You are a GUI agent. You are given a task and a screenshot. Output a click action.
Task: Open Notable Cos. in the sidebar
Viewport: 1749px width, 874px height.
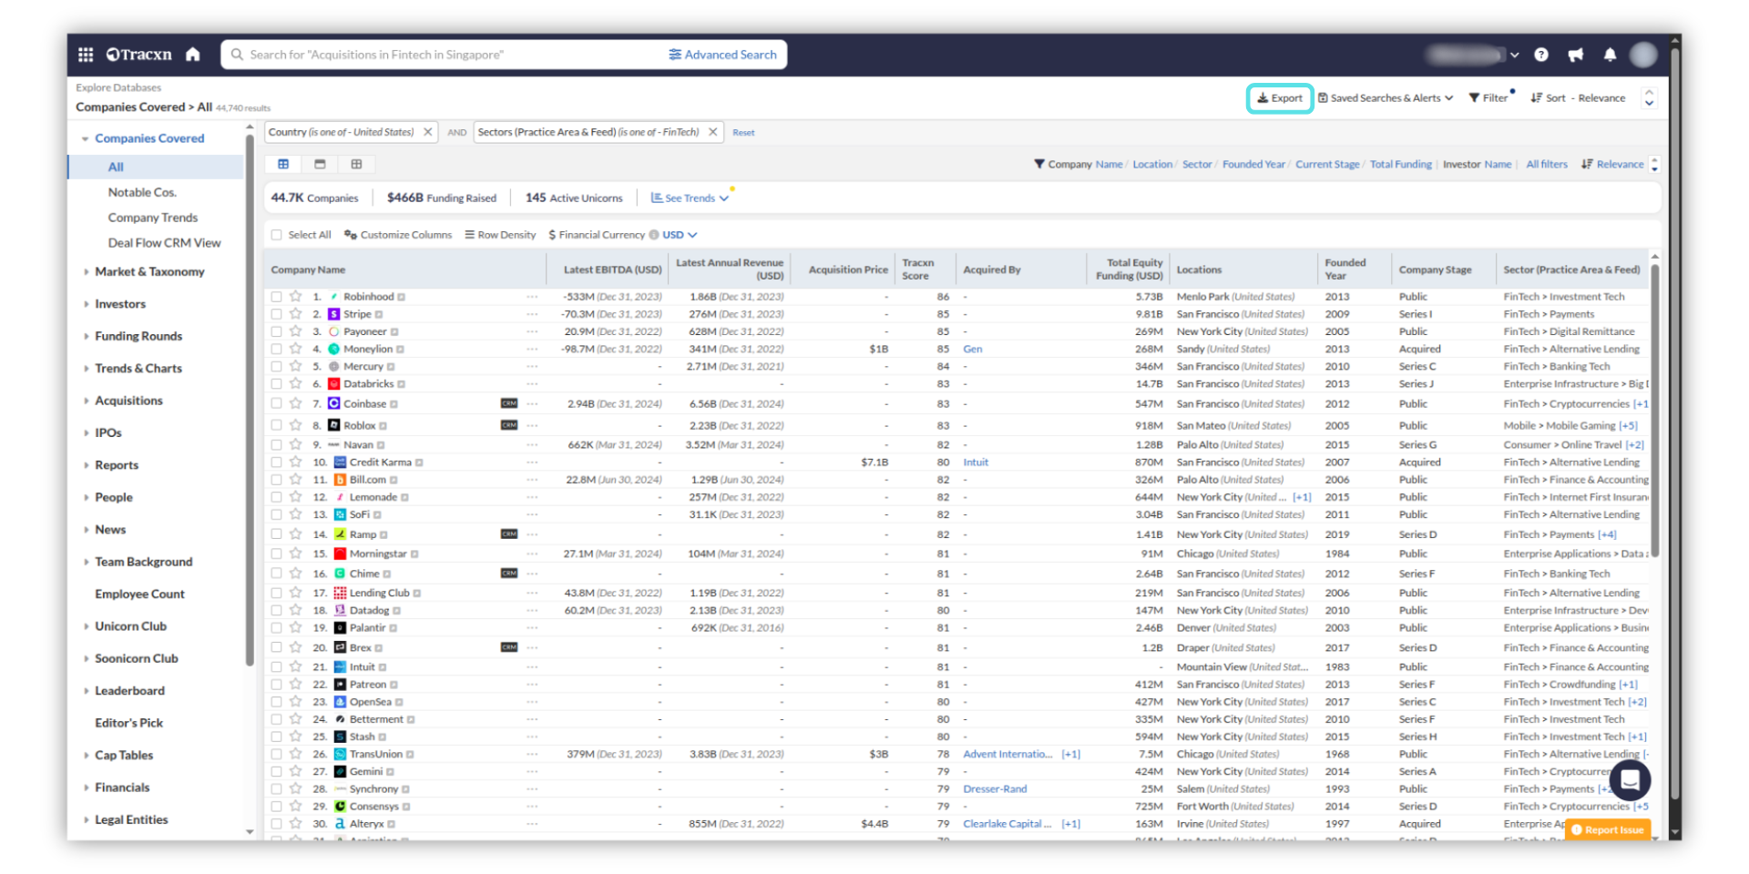point(142,192)
